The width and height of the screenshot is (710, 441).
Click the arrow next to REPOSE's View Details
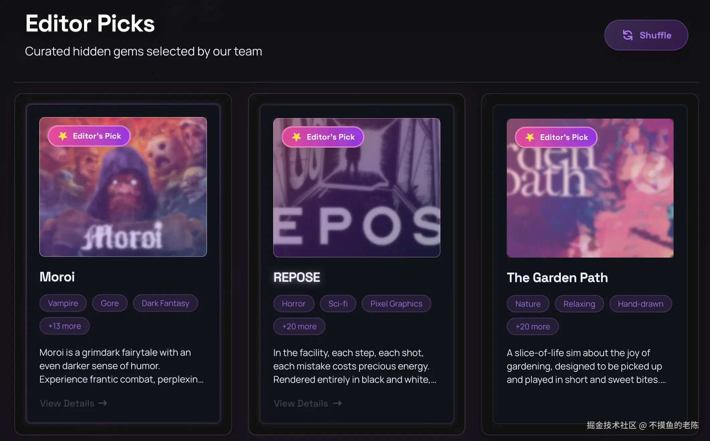coord(337,403)
